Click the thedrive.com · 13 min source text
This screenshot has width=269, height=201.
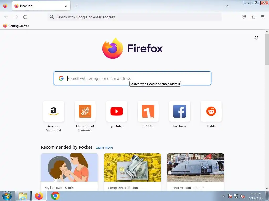point(188,188)
